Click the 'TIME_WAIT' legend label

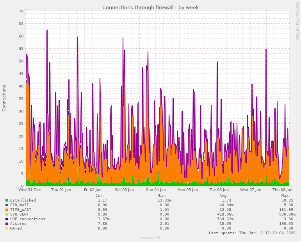pos(21,210)
